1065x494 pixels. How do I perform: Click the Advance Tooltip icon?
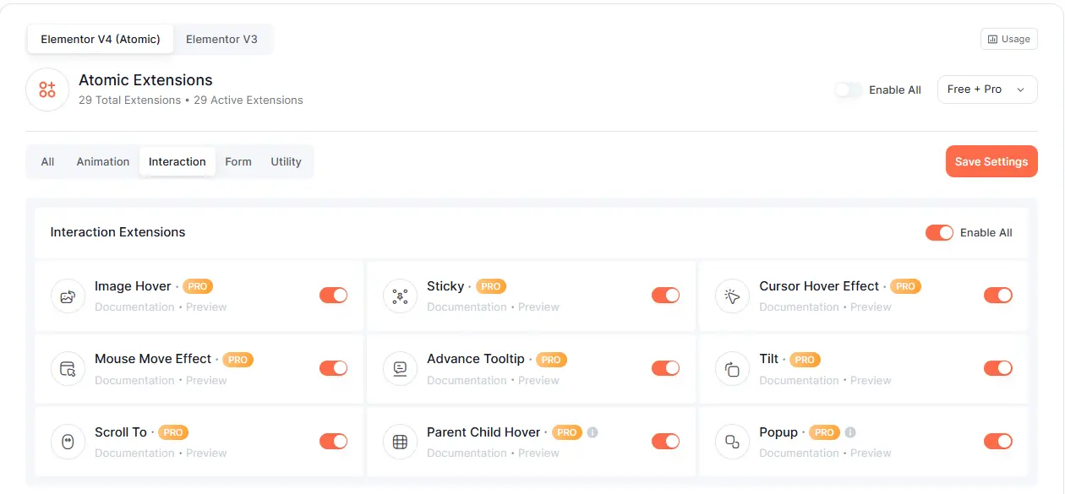coord(400,369)
